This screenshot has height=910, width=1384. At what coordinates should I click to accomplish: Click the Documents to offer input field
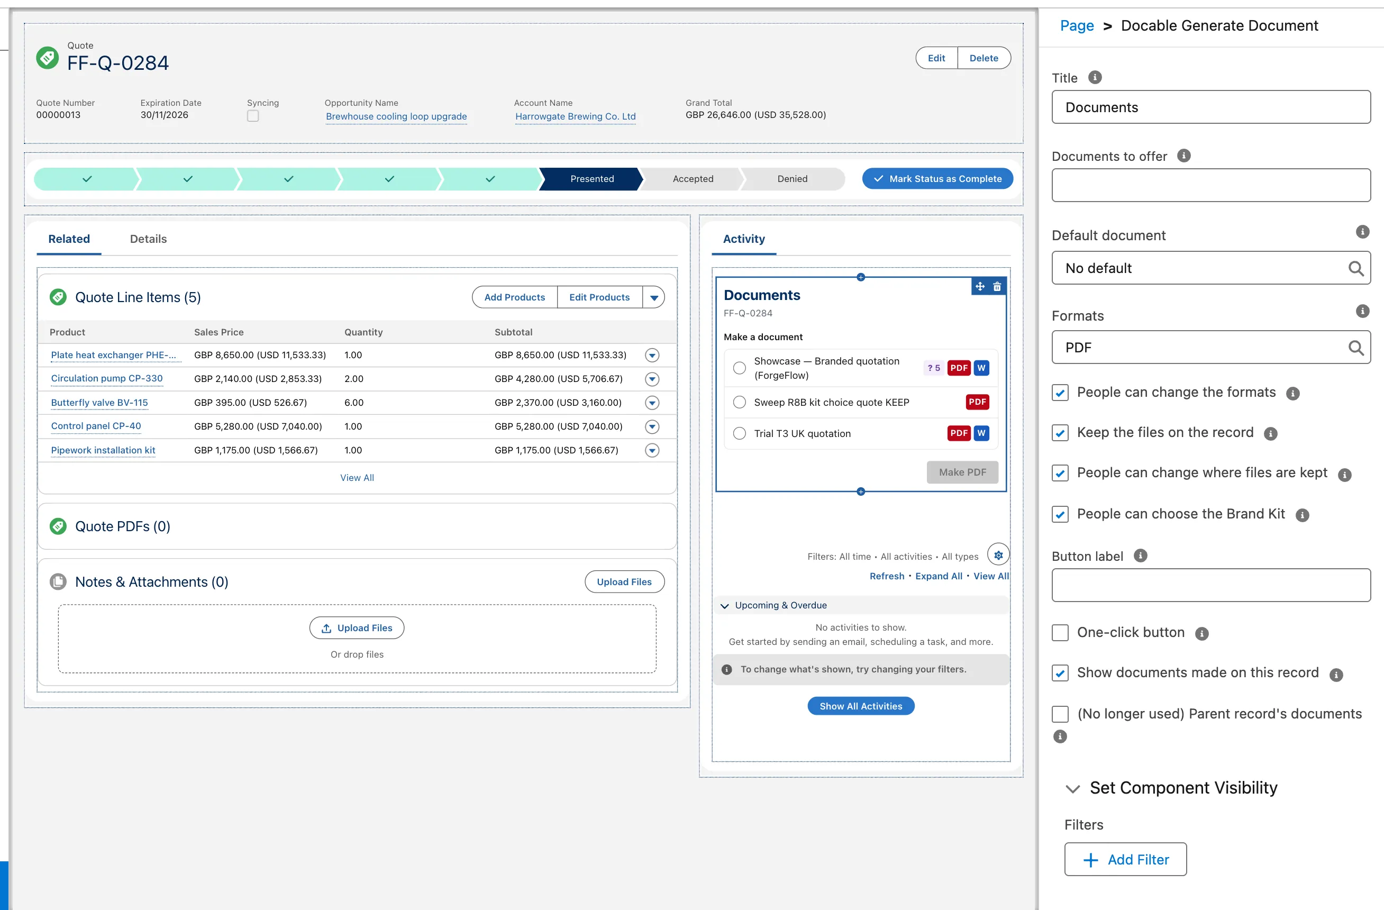click(x=1210, y=185)
